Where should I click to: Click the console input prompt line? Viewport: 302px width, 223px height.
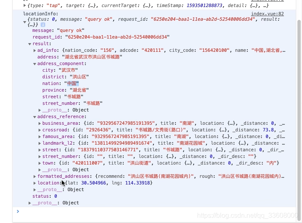(x=154, y=212)
